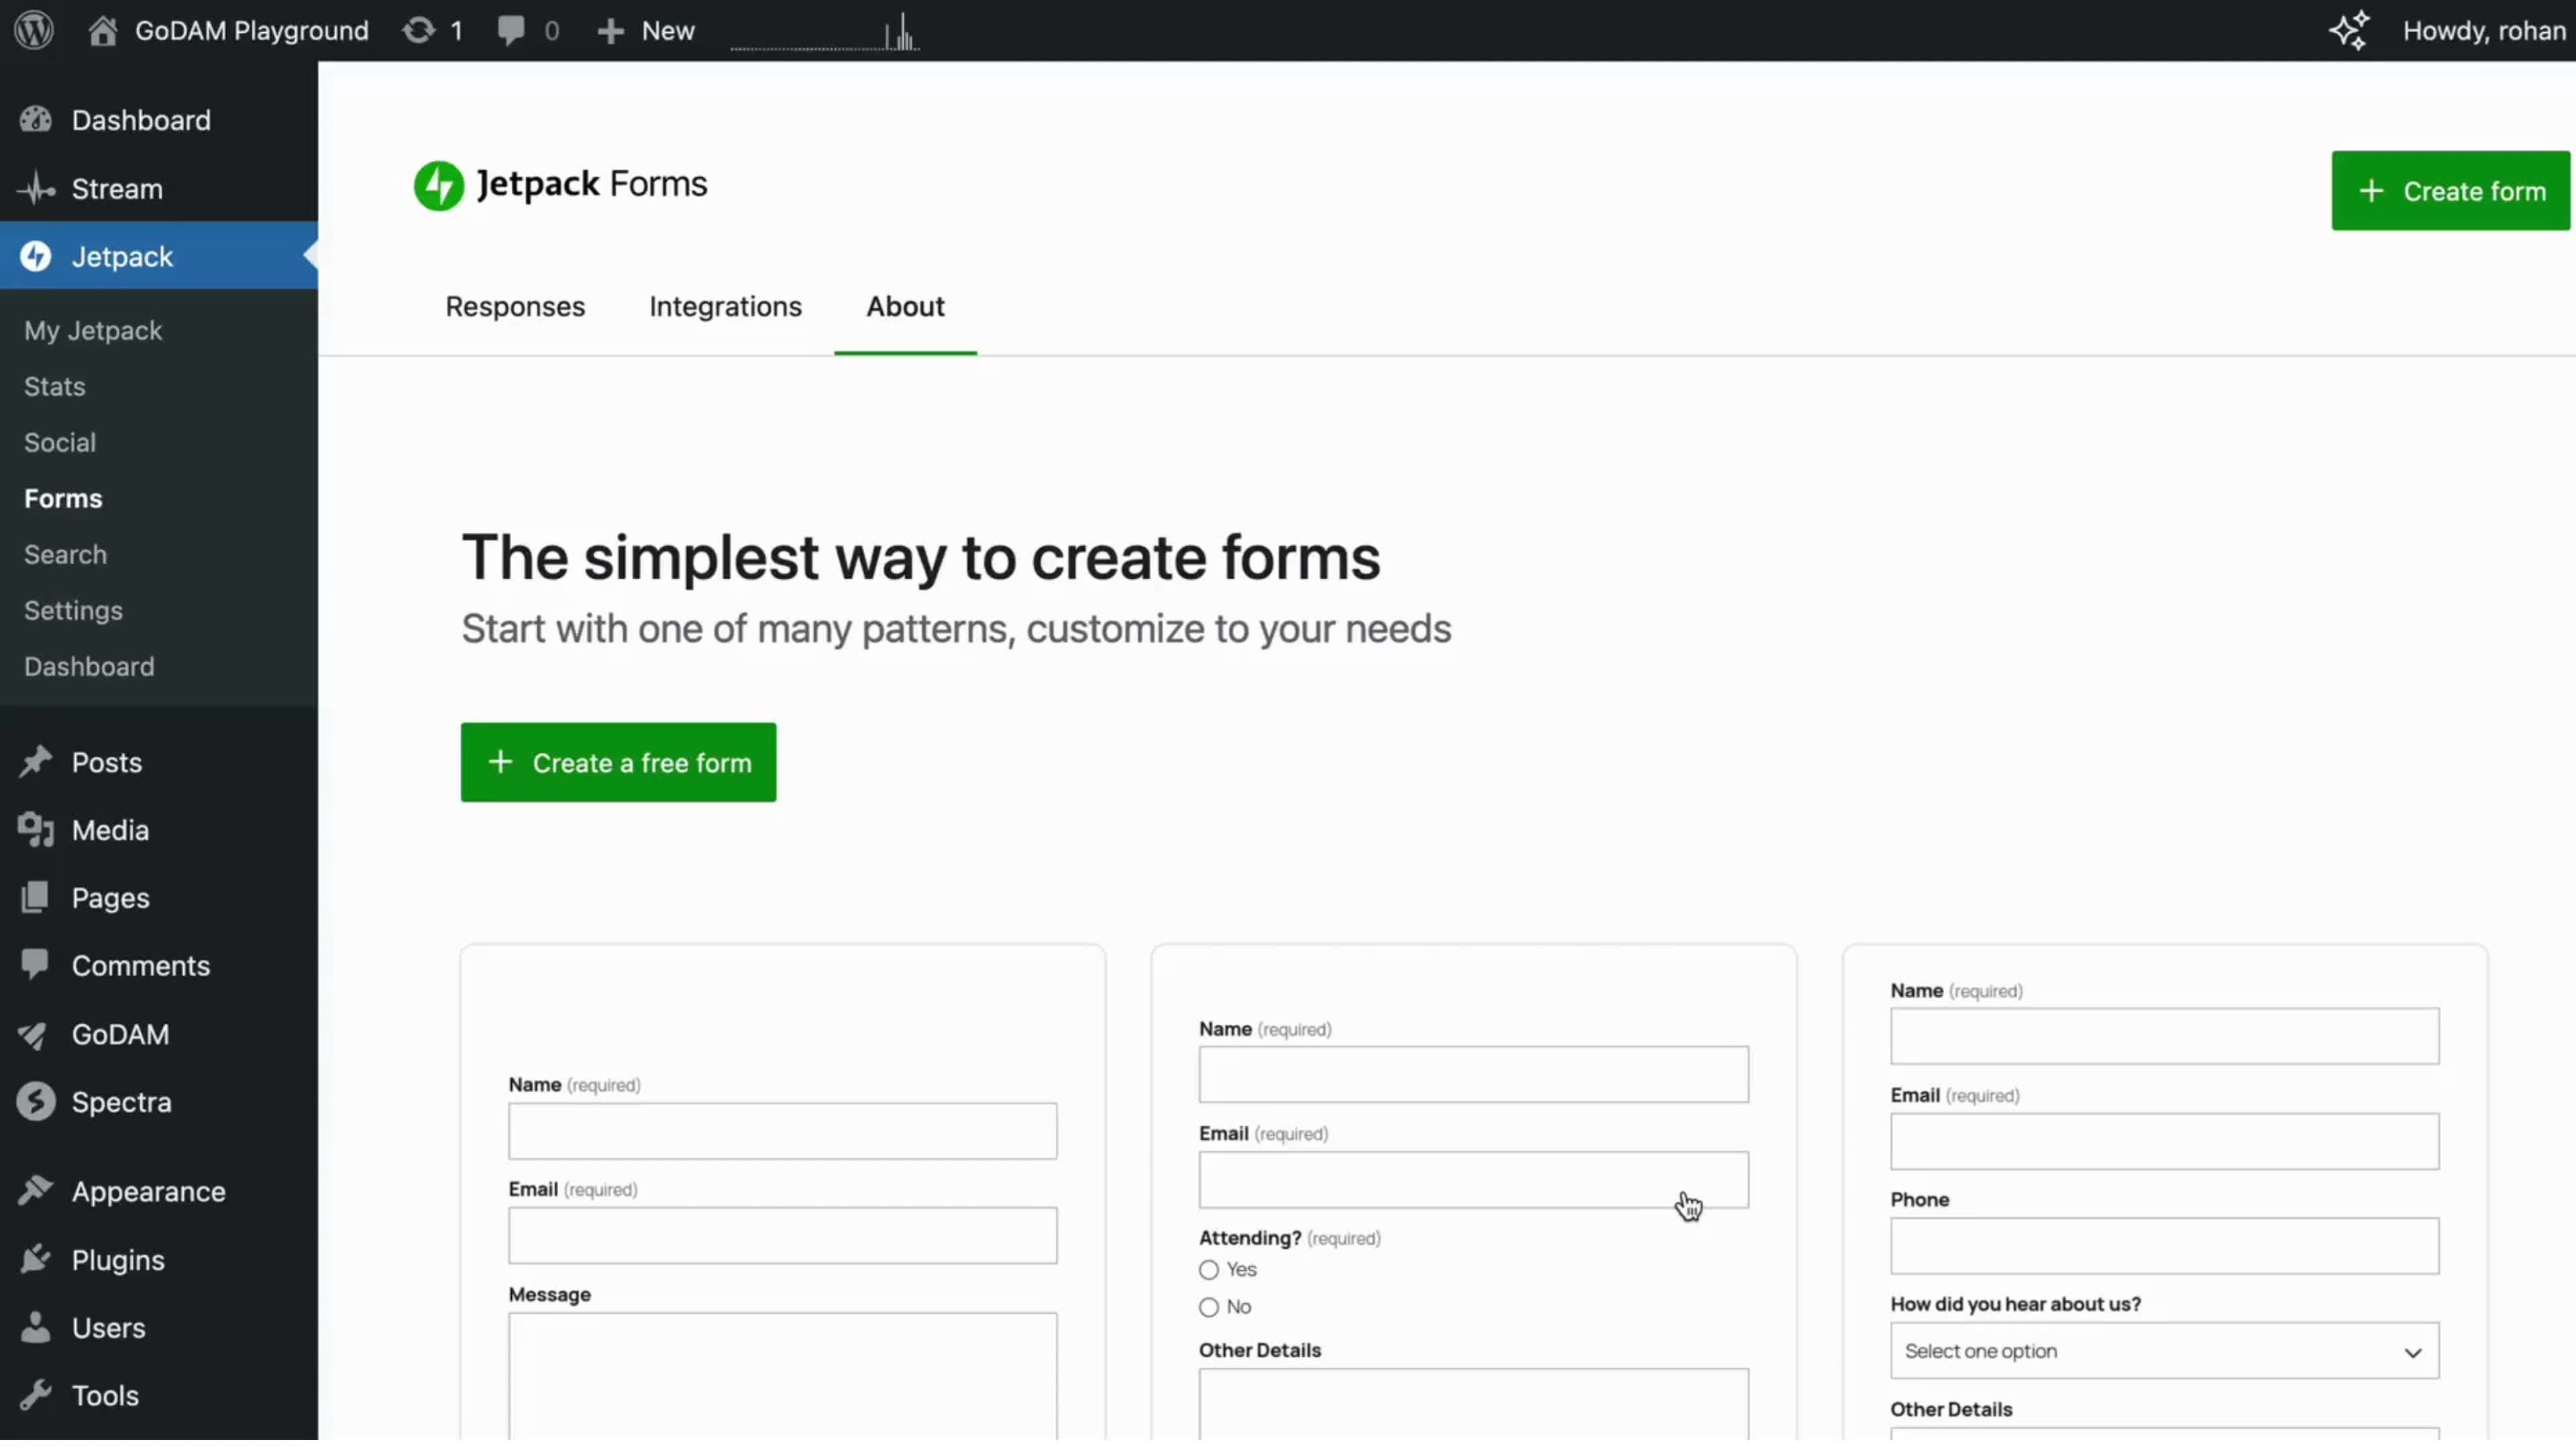The height and width of the screenshot is (1448, 2576).
Task: Select the No radio under Attending
Action: (1209, 1308)
